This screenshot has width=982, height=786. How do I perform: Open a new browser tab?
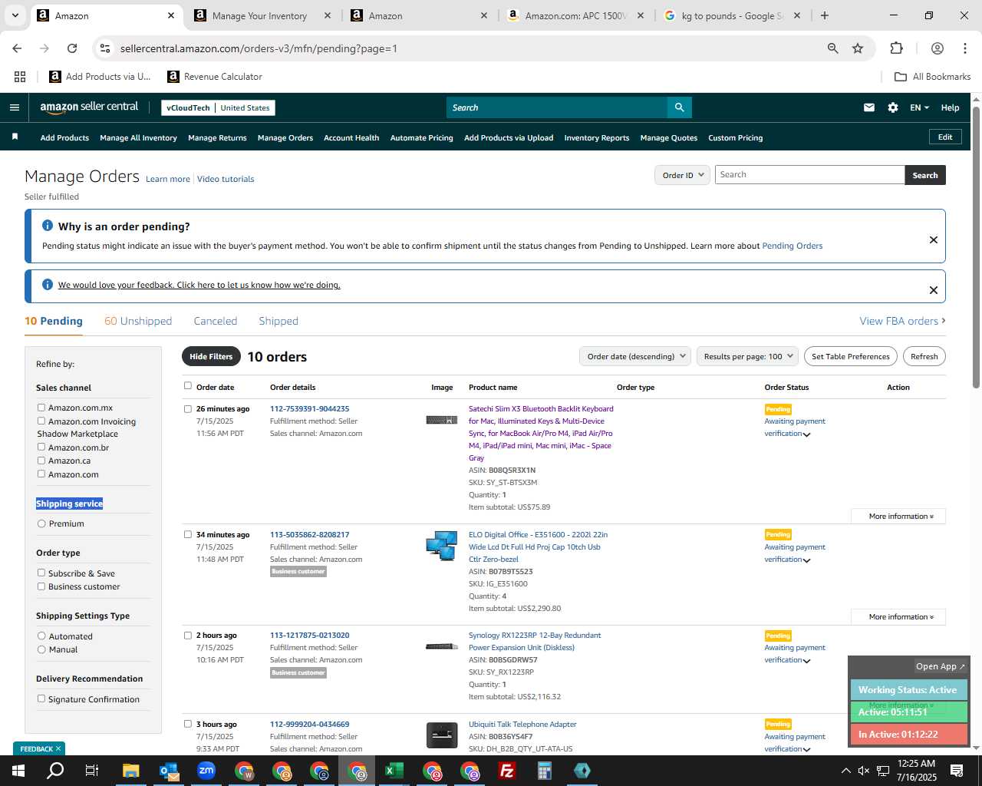tap(825, 15)
